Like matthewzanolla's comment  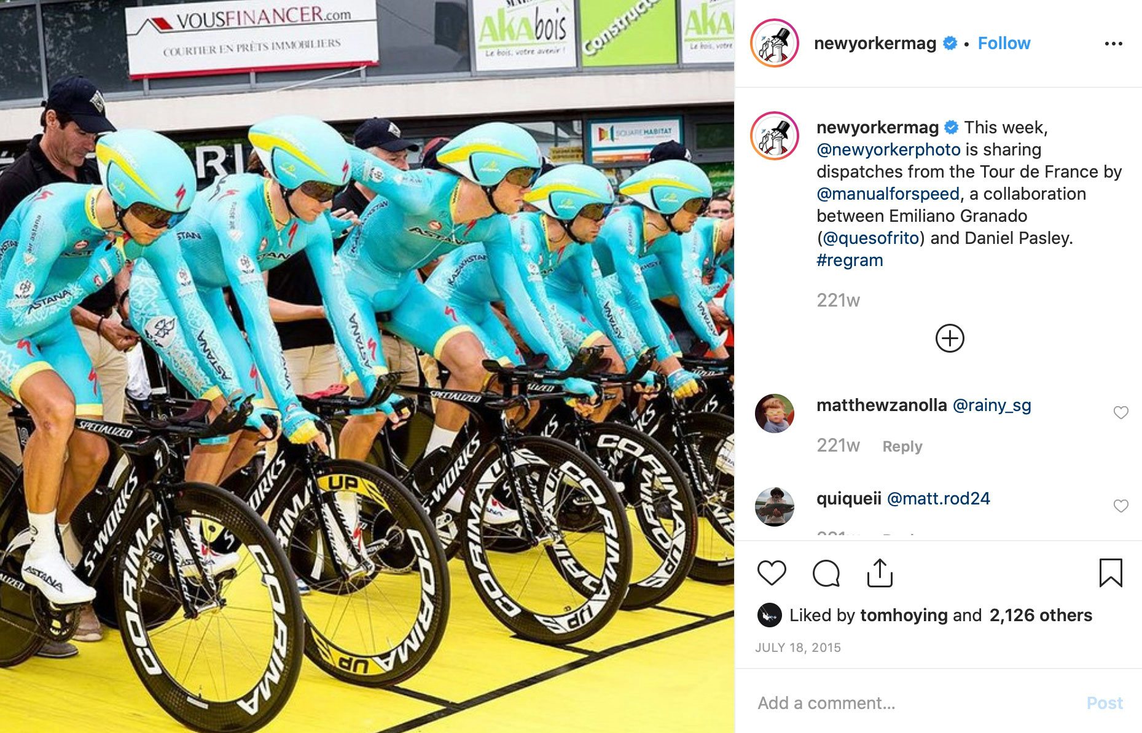point(1121,413)
